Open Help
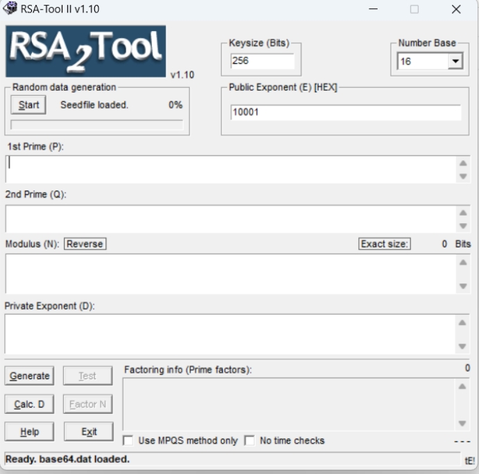Screen dimensions: 479x474 (x=29, y=432)
